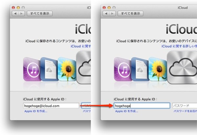Image resolution: width=197 pixels, height=135 pixels.
Task: Open Apple ID を作成 link in right window
Action: (x=127, y=111)
